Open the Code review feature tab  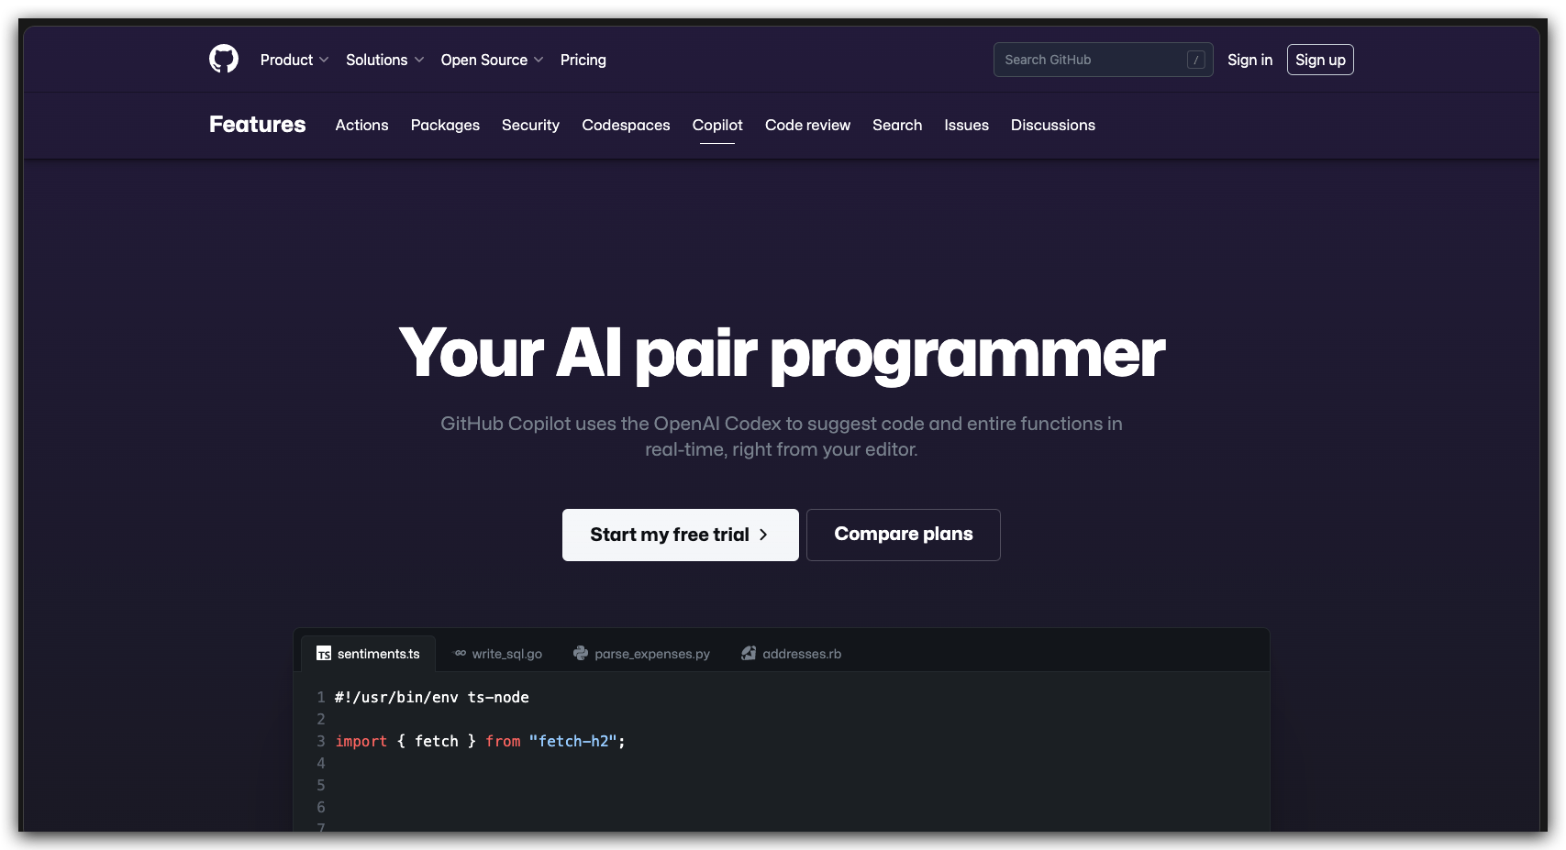click(x=807, y=125)
